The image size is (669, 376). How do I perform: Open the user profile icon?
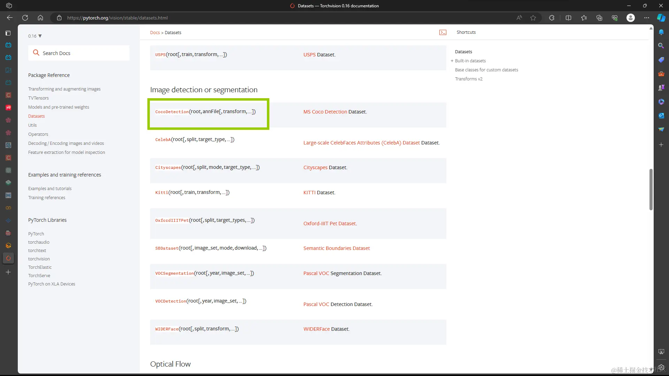click(630, 18)
